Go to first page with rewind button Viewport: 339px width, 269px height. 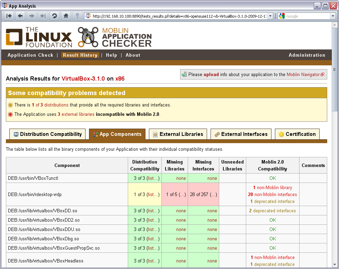pyautogui.click(x=9, y=16)
